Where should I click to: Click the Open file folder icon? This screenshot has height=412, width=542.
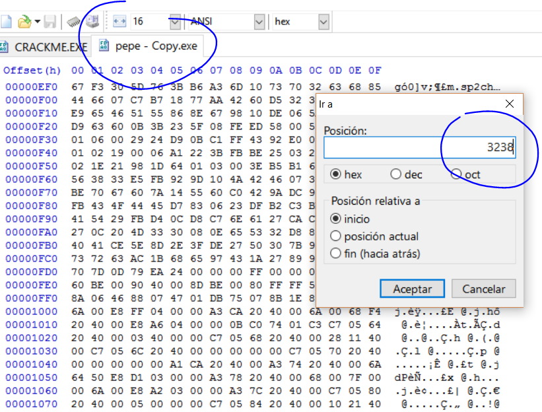24,22
